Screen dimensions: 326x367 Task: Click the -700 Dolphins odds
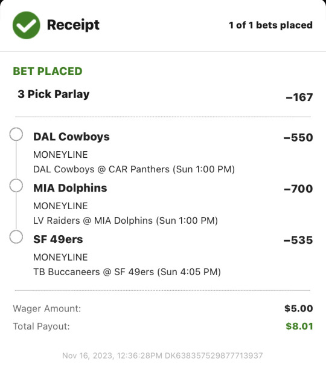[x=298, y=189]
